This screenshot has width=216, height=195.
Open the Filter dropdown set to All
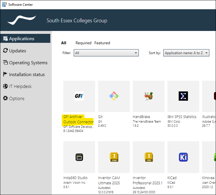coord(106,53)
